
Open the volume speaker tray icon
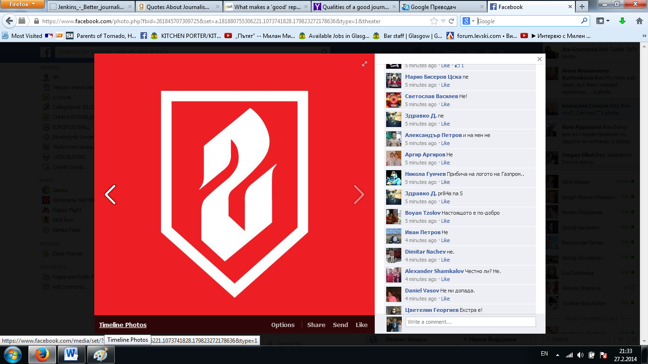tap(580, 355)
